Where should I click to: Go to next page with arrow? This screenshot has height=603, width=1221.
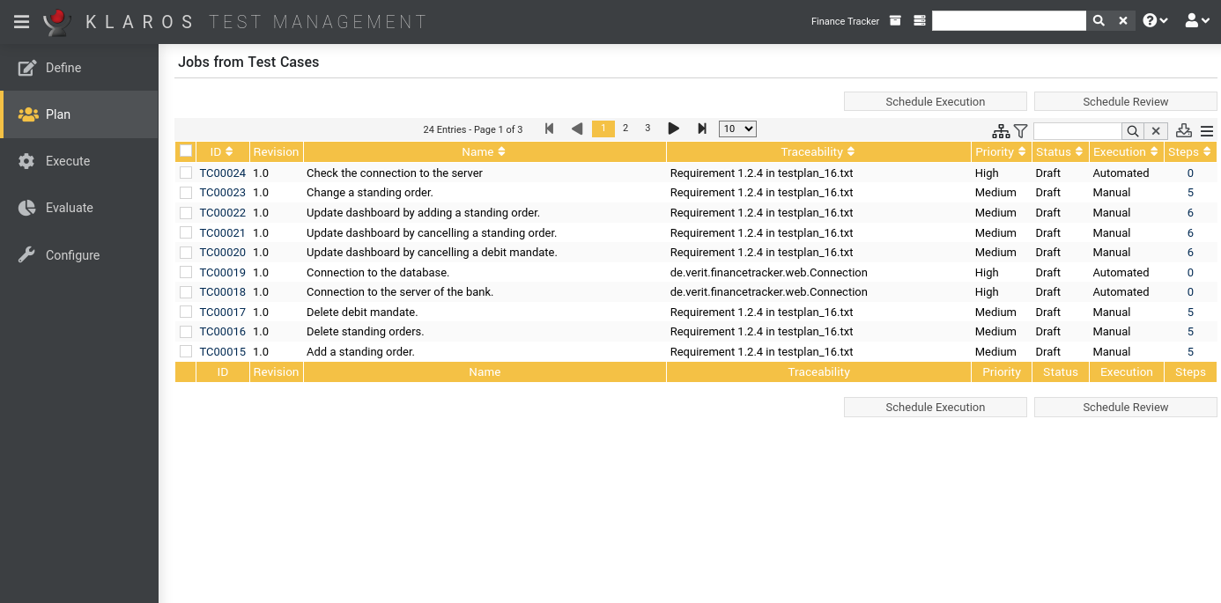[674, 129]
